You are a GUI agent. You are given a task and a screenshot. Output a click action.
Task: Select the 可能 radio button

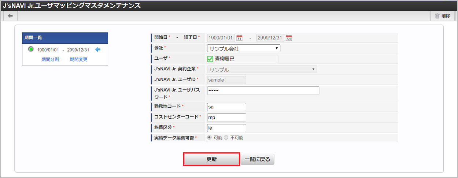click(x=210, y=138)
